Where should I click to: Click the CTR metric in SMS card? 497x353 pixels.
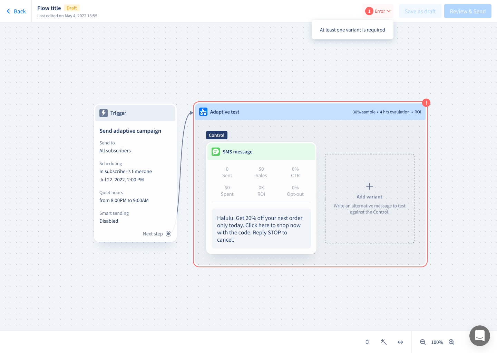295,172
